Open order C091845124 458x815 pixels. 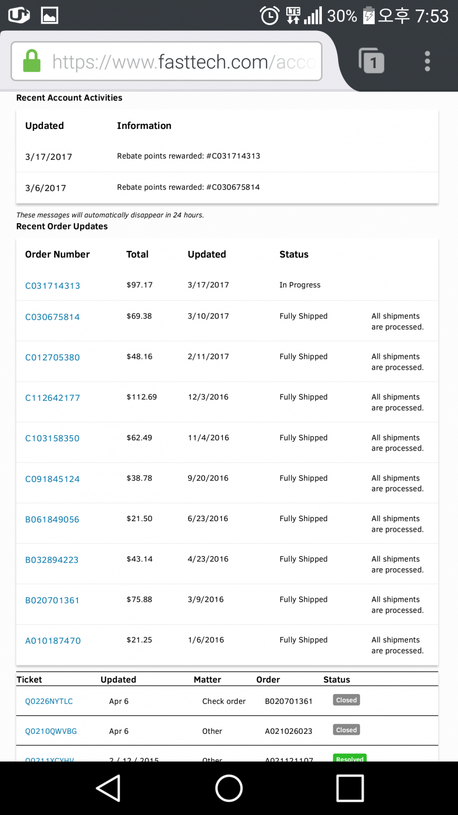click(52, 479)
